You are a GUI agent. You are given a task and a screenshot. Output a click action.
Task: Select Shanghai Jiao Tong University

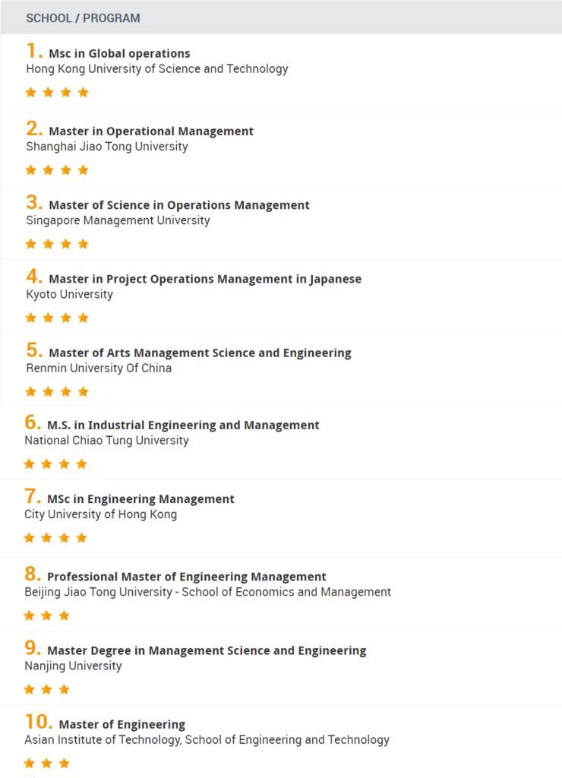(107, 147)
